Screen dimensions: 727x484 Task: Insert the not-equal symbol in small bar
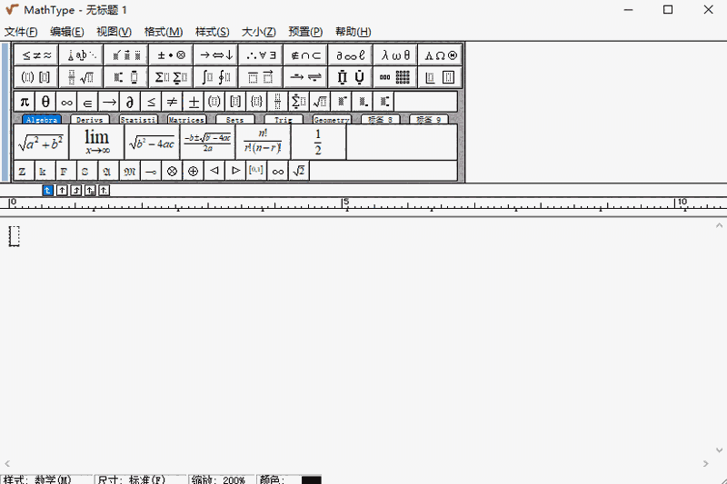pyautogui.click(x=172, y=102)
